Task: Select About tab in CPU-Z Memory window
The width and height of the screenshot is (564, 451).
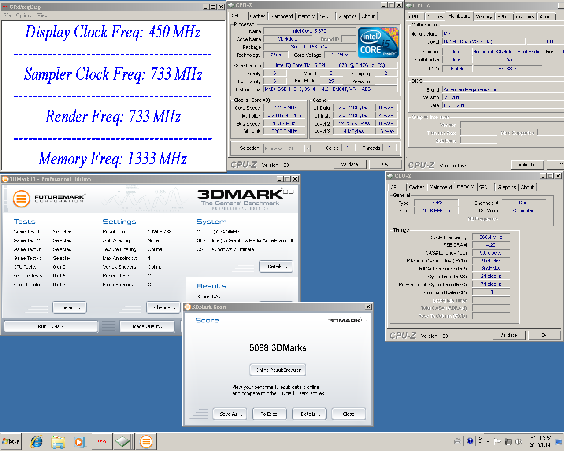Action: 527,187
